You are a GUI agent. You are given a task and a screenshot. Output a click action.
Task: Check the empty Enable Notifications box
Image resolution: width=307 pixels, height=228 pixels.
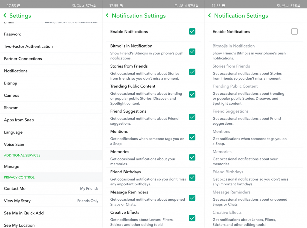[294, 32]
